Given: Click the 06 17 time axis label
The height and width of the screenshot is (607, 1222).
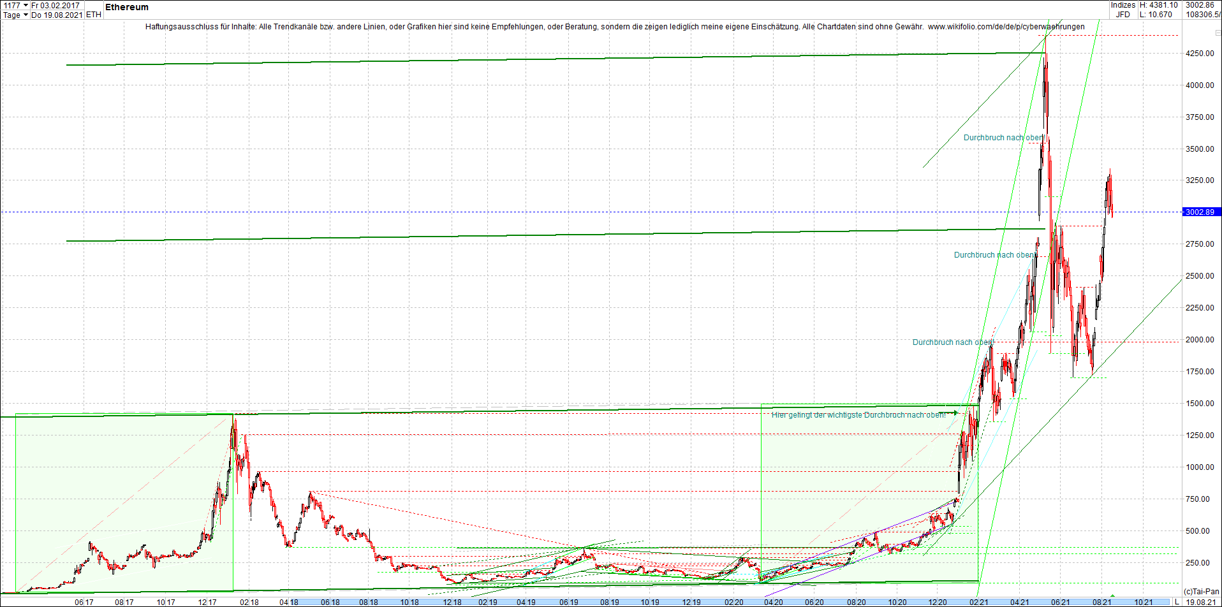Looking at the screenshot, I should 84,602.
